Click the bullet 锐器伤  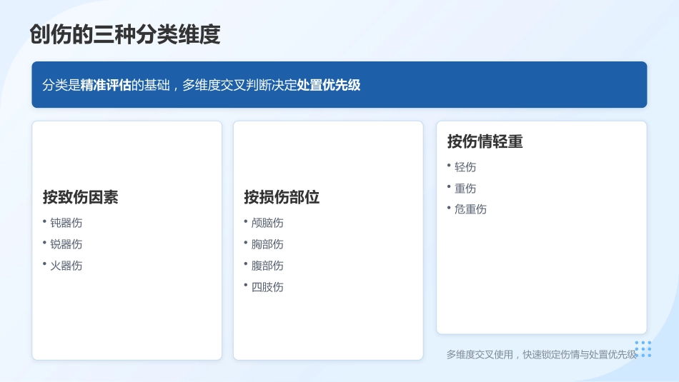pyautogui.click(x=66, y=244)
